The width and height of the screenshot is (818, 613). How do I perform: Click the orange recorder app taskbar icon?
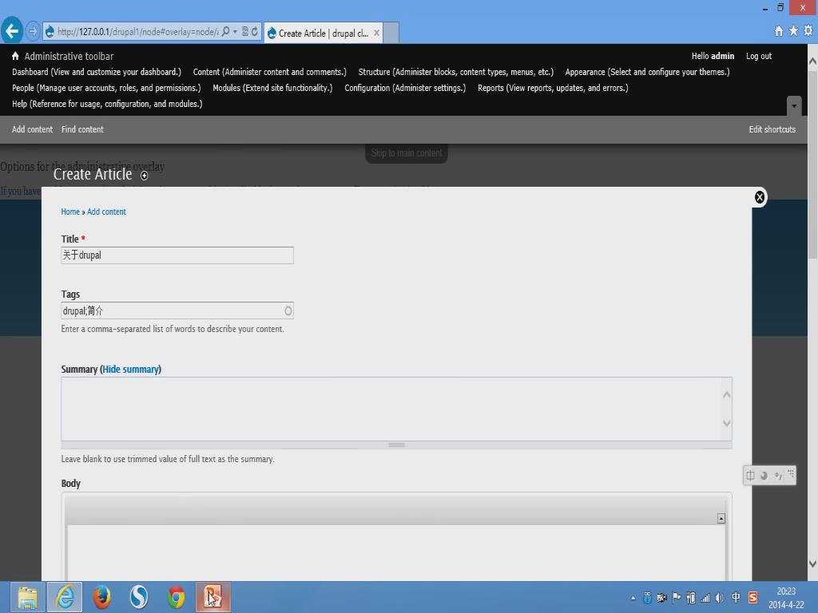point(212,597)
